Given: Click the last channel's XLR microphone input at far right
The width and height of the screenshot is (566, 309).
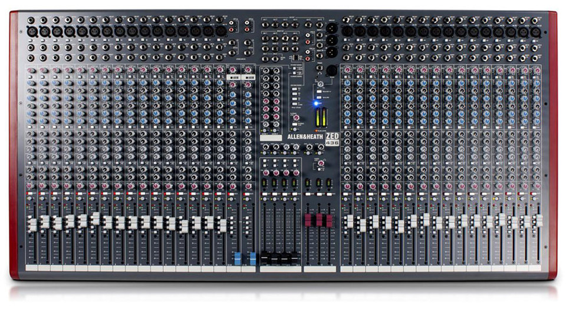Looking at the screenshot, I should click(x=535, y=32).
